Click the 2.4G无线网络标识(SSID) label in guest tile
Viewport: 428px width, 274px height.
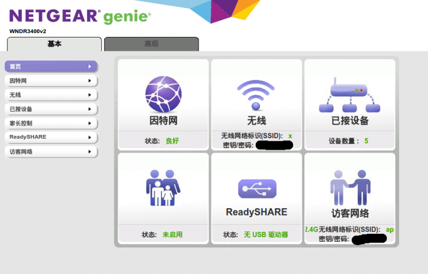coord(342,229)
